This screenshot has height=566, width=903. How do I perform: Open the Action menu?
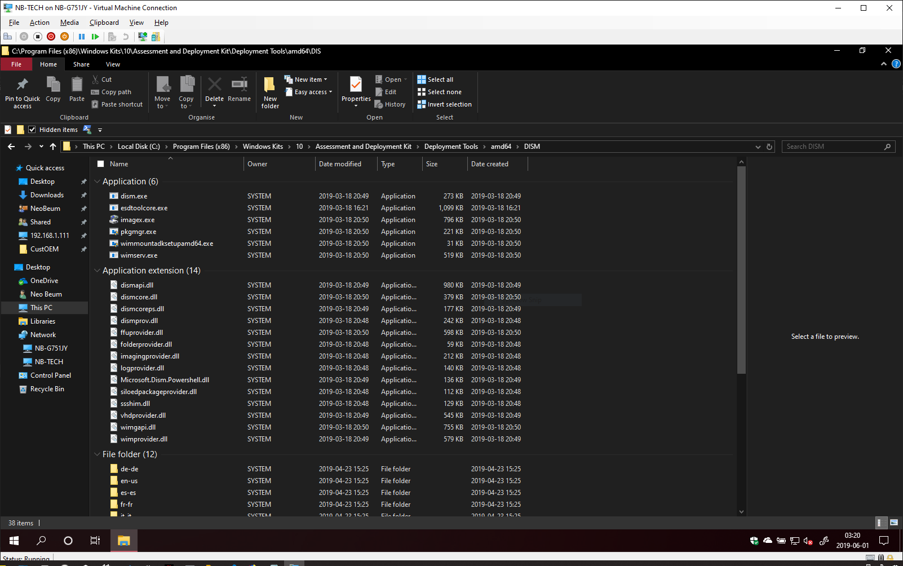click(x=39, y=23)
